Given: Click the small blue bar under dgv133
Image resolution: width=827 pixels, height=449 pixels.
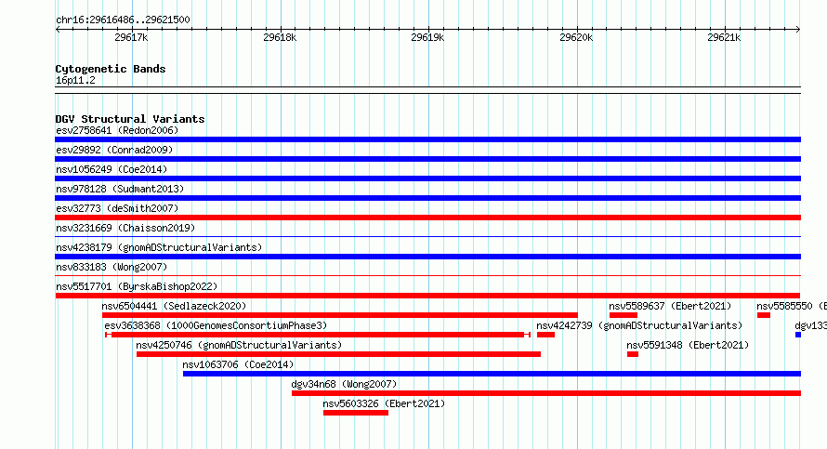Looking at the screenshot, I should click(798, 335).
